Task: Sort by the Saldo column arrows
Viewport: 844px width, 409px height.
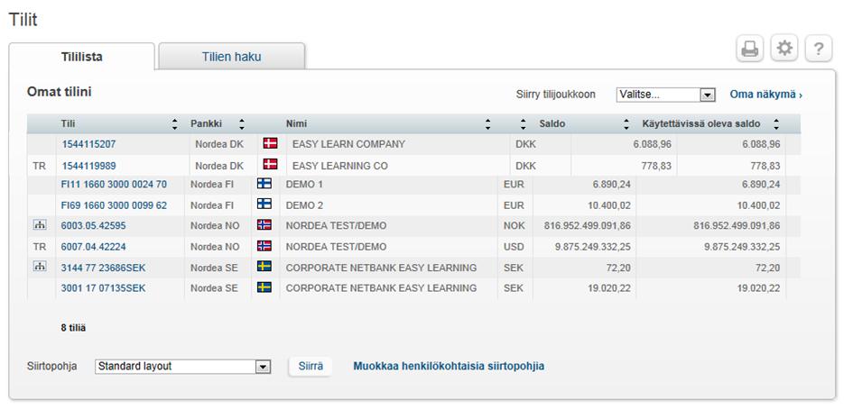Action: [x=626, y=124]
